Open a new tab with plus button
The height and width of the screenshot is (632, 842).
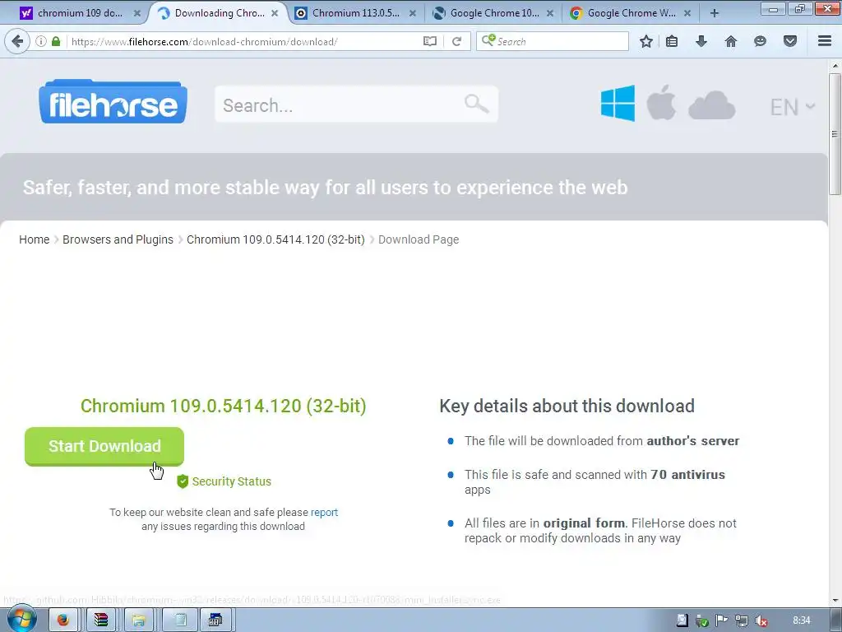pyautogui.click(x=715, y=13)
